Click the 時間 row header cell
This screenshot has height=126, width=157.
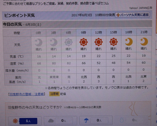coord(17,33)
